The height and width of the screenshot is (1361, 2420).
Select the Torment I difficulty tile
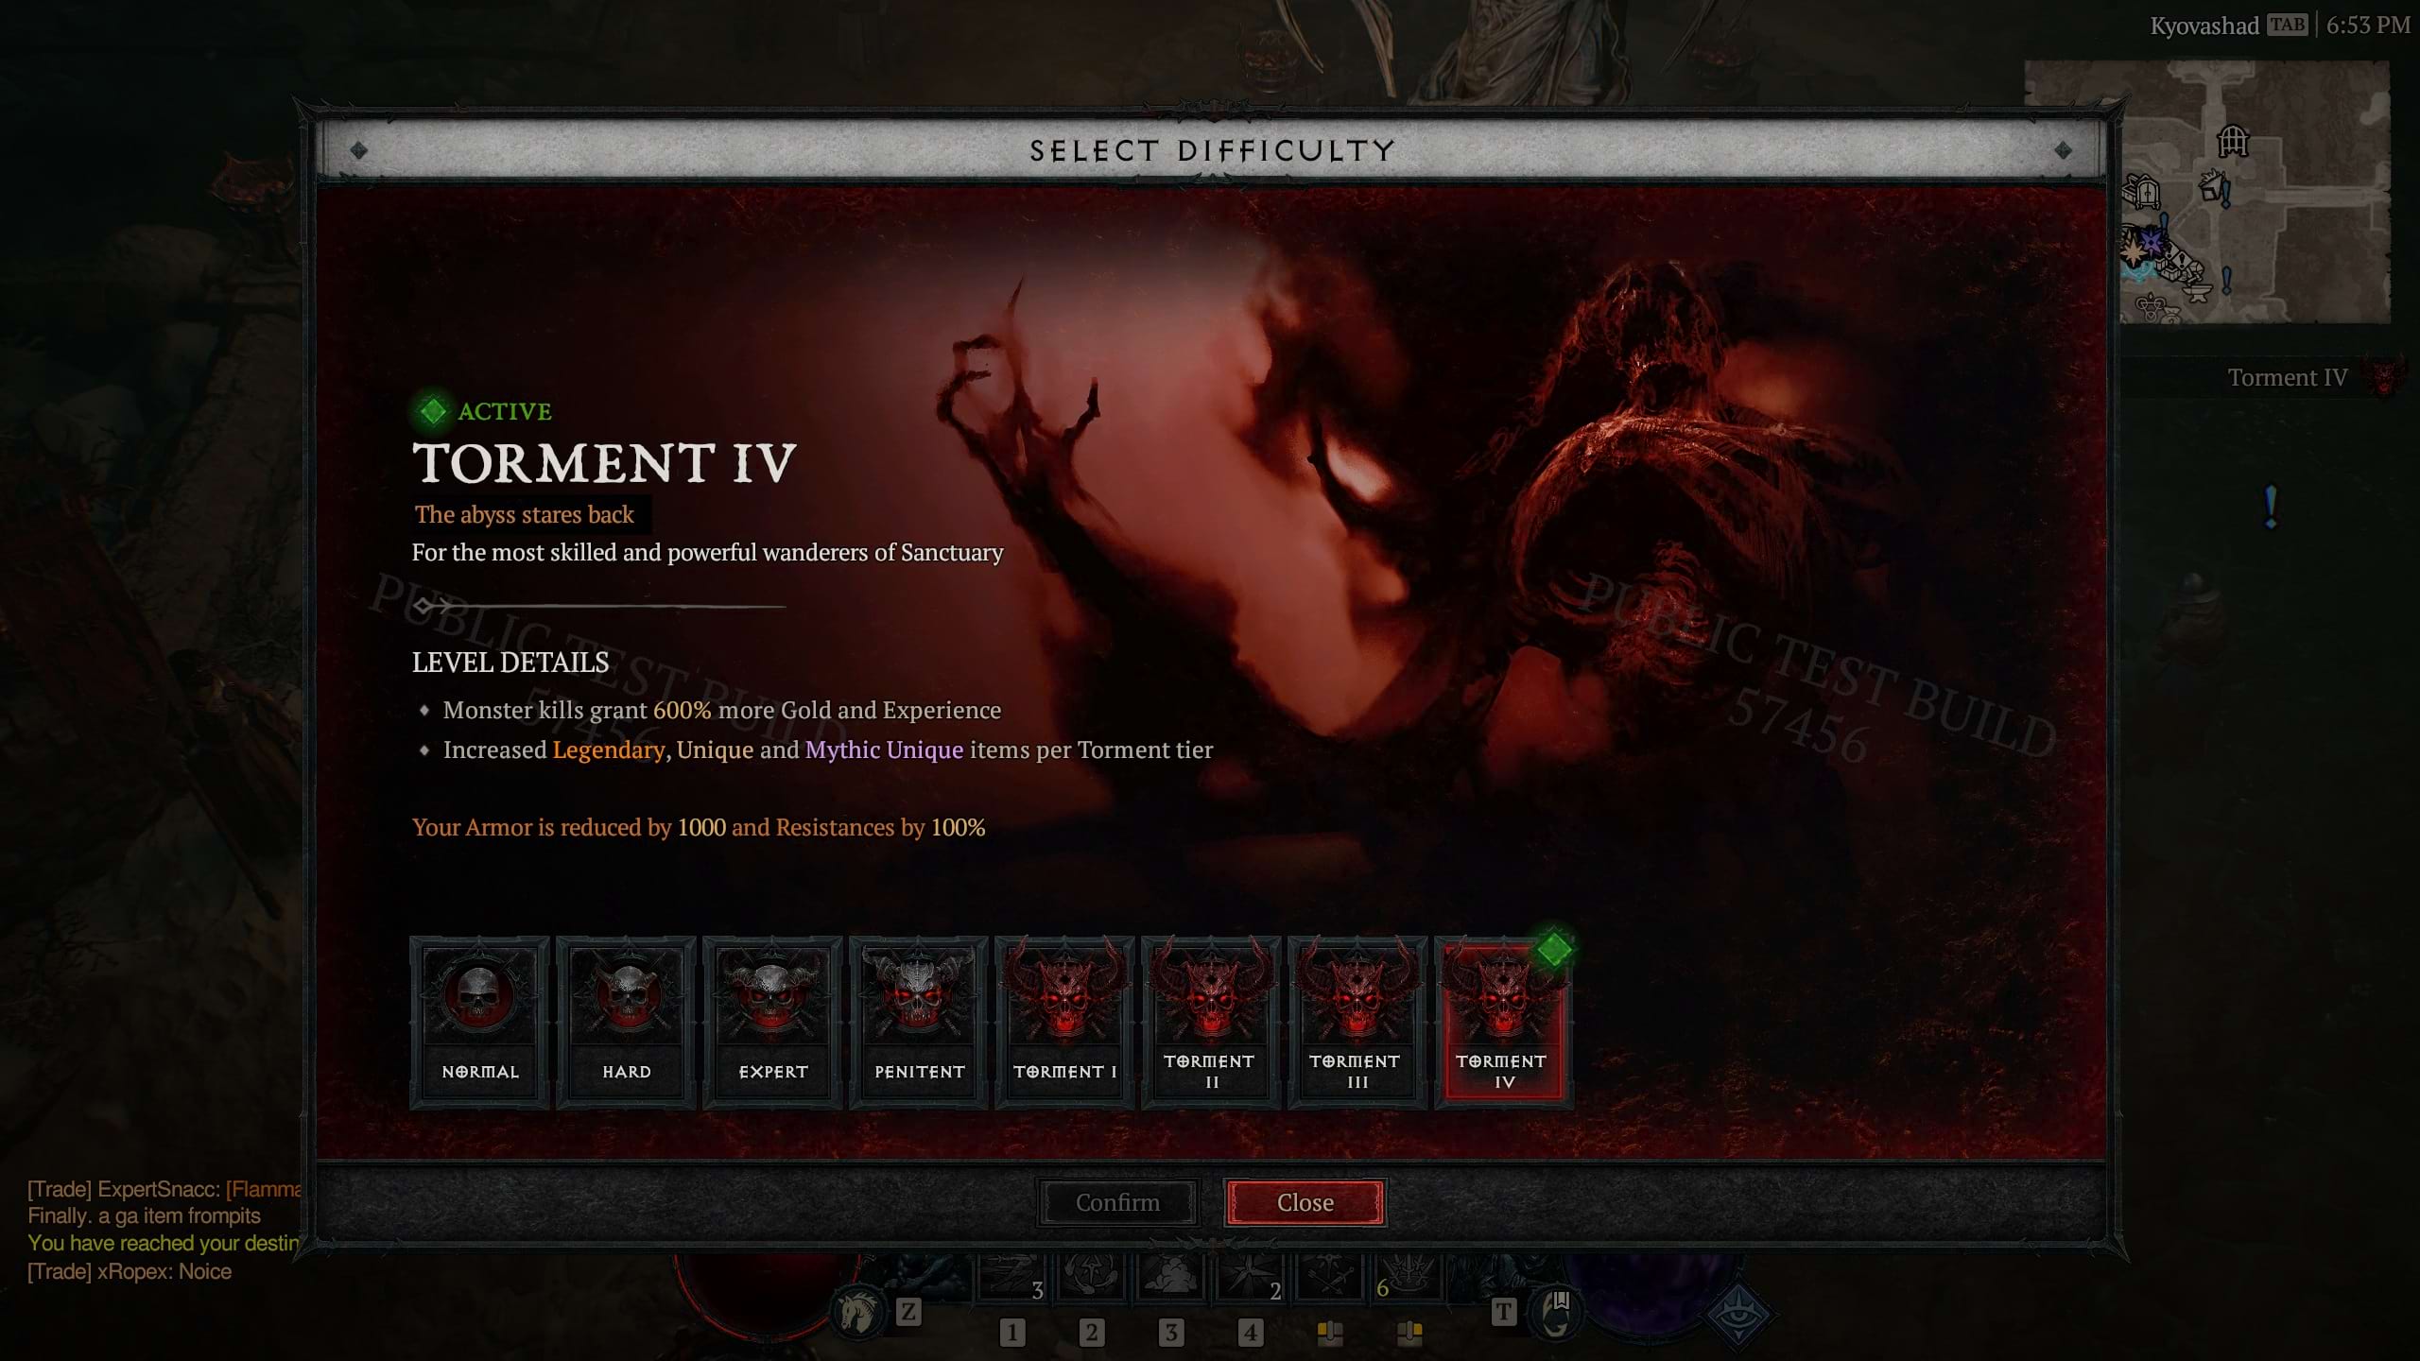(x=1064, y=1022)
